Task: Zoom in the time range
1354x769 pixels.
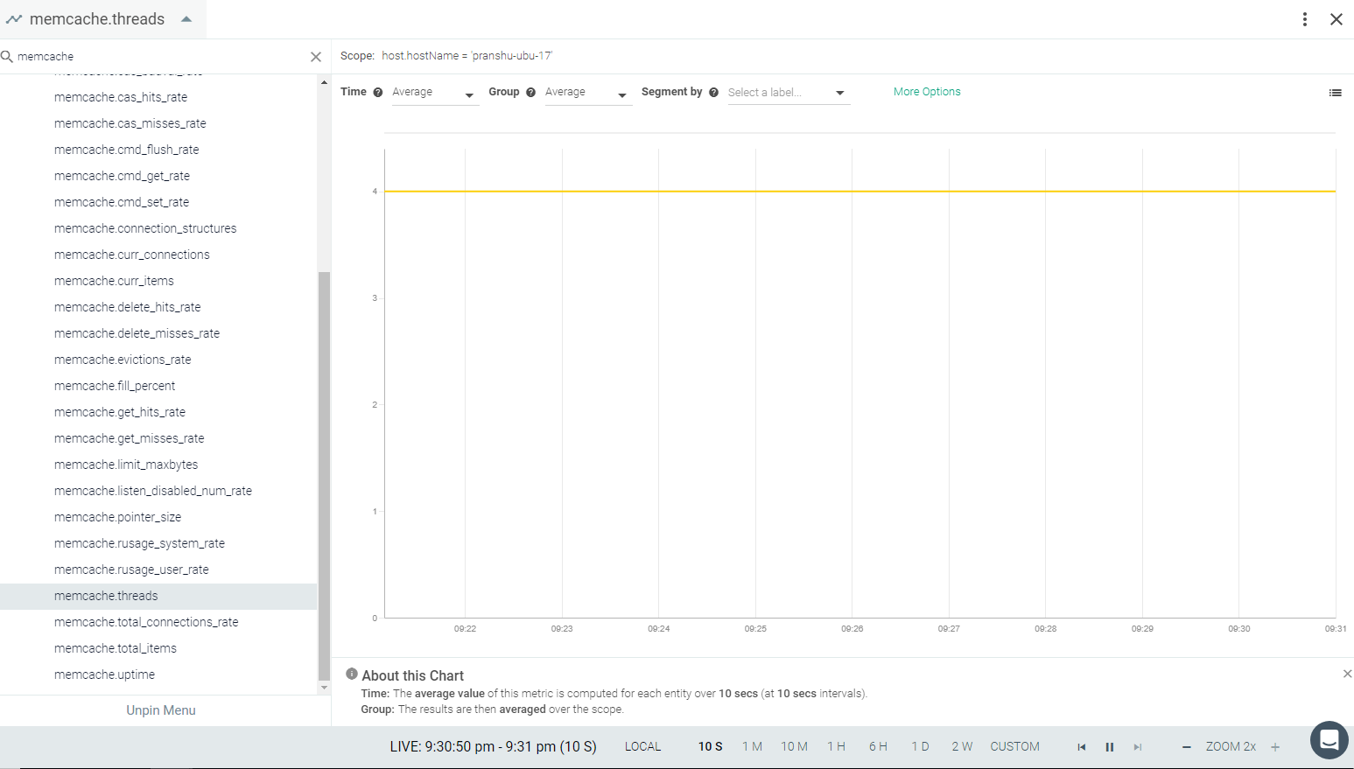Action: pos(1275,747)
